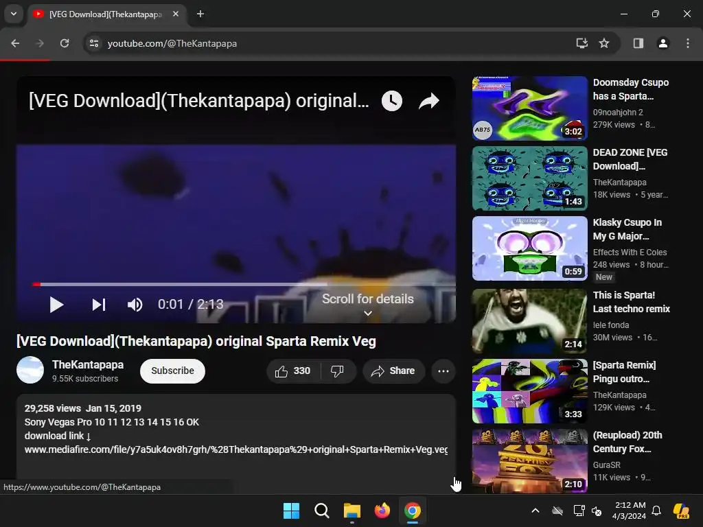Click the 09noahjohn 2 channel name

coord(618,112)
